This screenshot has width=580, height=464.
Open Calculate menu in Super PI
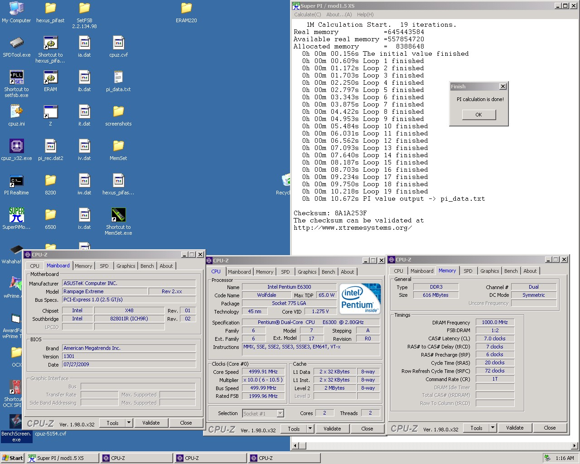pyautogui.click(x=308, y=14)
